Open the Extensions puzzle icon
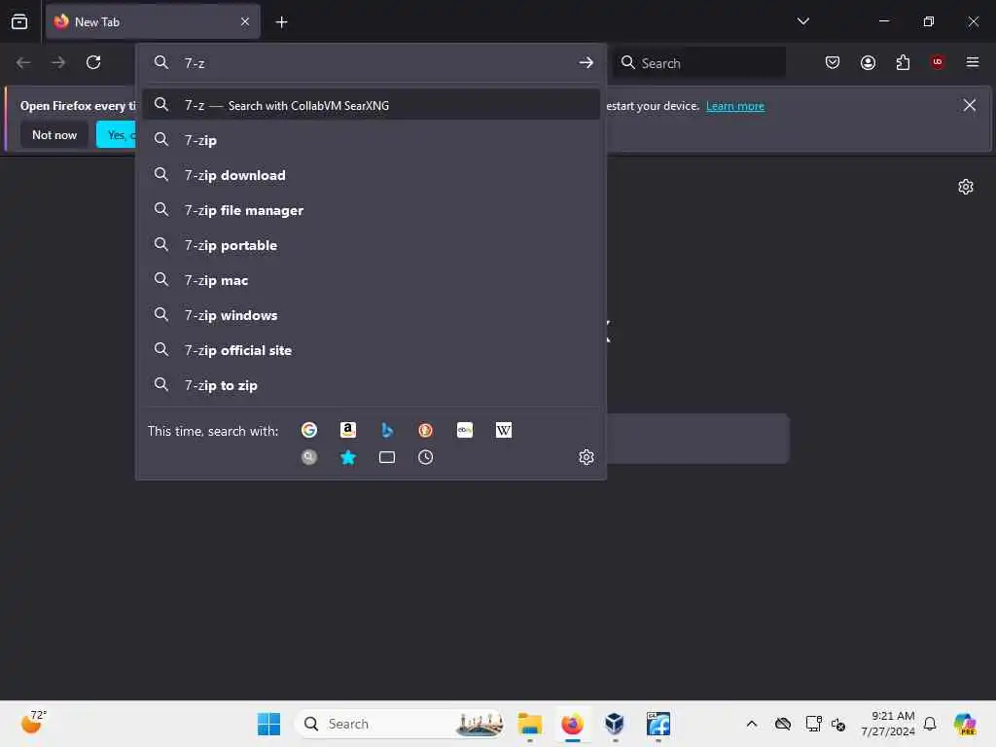Viewport: 996px width, 747px height. pyautogui.click(x=903, y=62)
